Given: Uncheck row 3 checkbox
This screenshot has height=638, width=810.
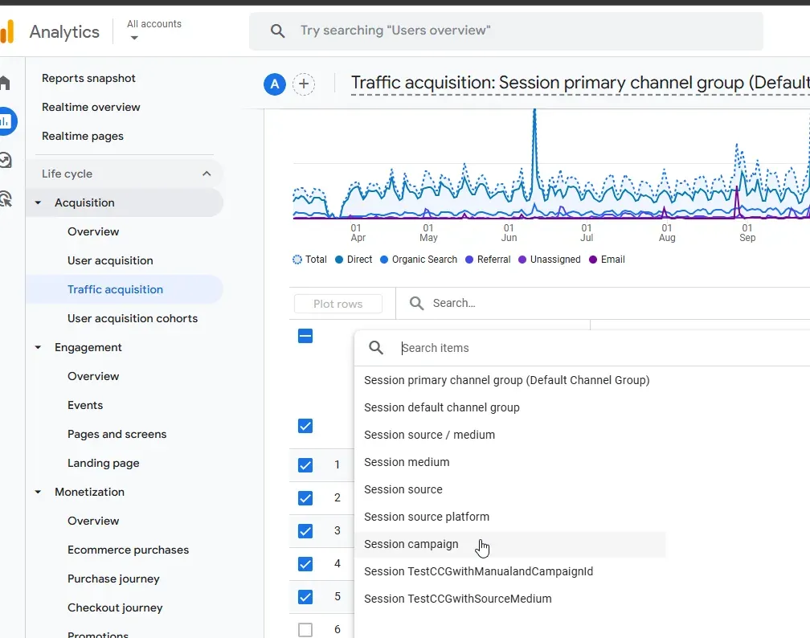Looking at the screenshot, I should [305, 531].
